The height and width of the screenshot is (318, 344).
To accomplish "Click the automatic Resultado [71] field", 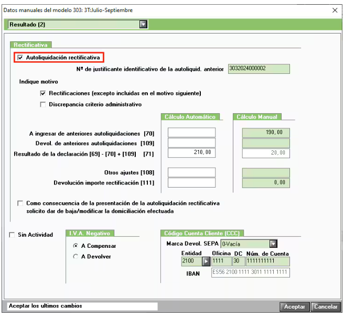I will click(191, 152).
